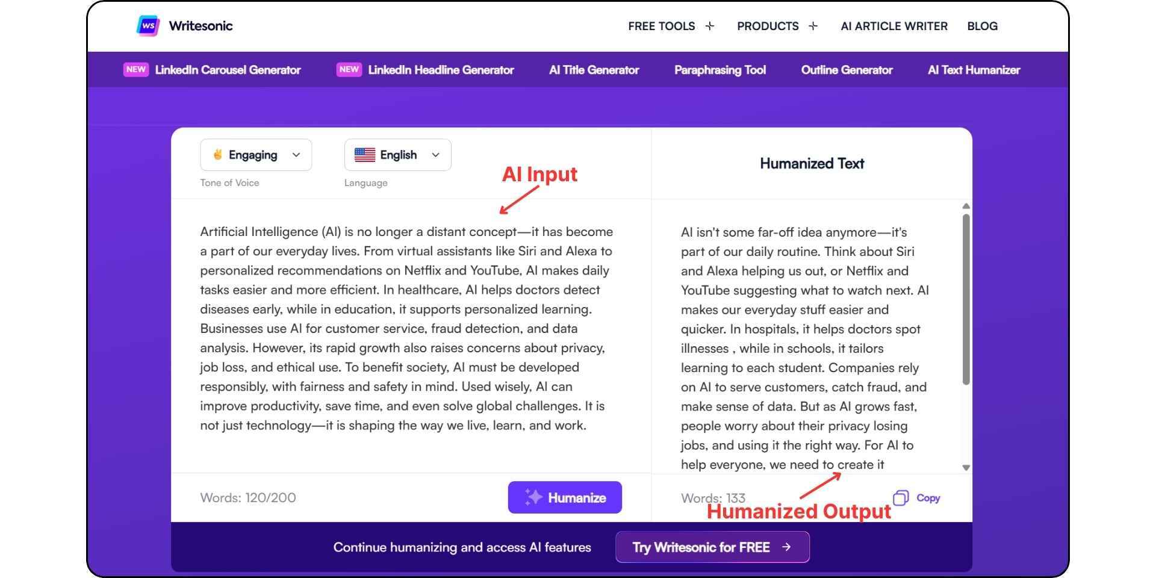Open the AI Title Generator

coord(594,70)
